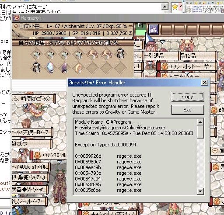Open the バ400k s1メイル vendor sign
The width and height of the screenshot is (224, 215).
point(31,167)
